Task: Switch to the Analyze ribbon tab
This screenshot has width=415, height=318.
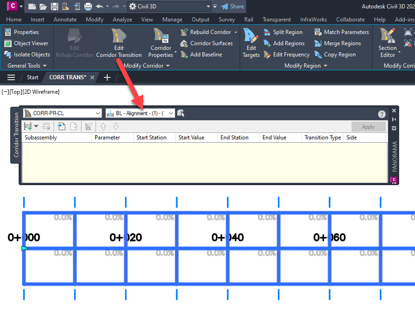Action: pyautogui.click(x=122, y=20)
